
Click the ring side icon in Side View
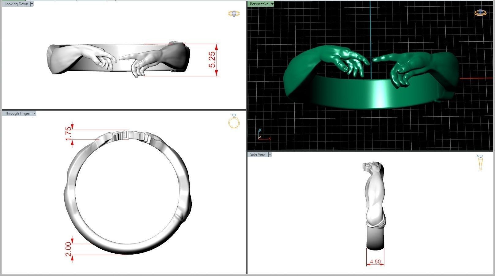coord(480,163)
